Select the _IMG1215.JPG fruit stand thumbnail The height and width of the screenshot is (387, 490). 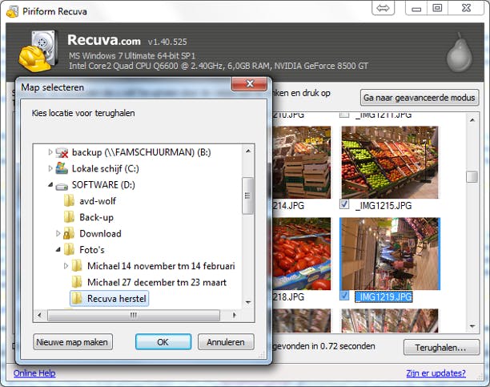point(390,162)
